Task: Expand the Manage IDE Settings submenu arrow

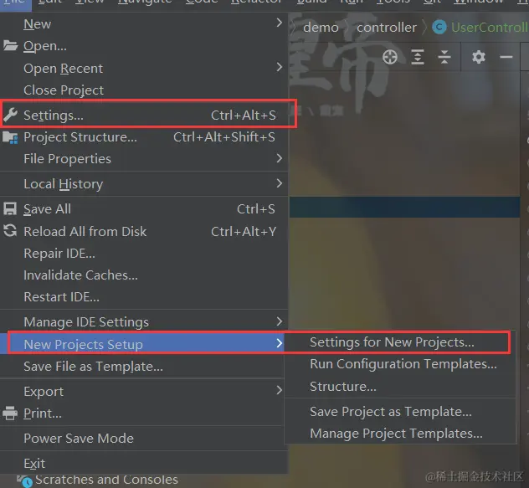Action: pos(280,321)
